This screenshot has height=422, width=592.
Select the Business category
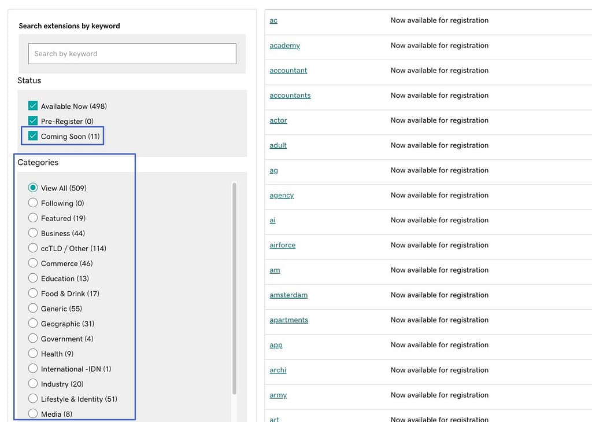coord(33,233)
